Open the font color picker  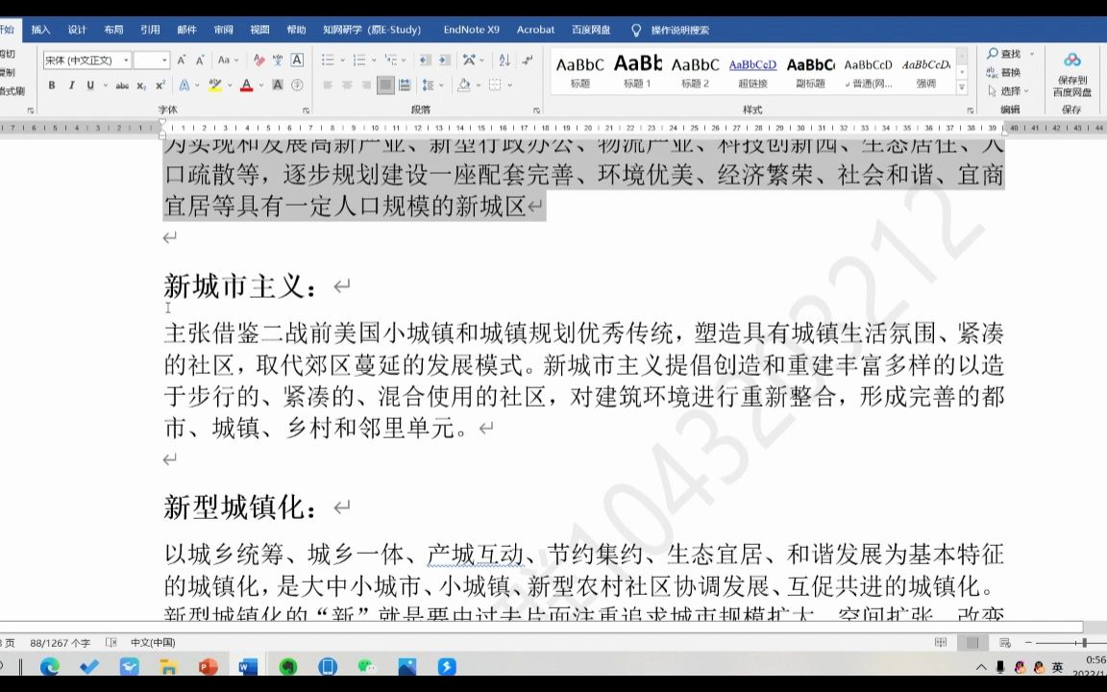click(x=245, y=86)
